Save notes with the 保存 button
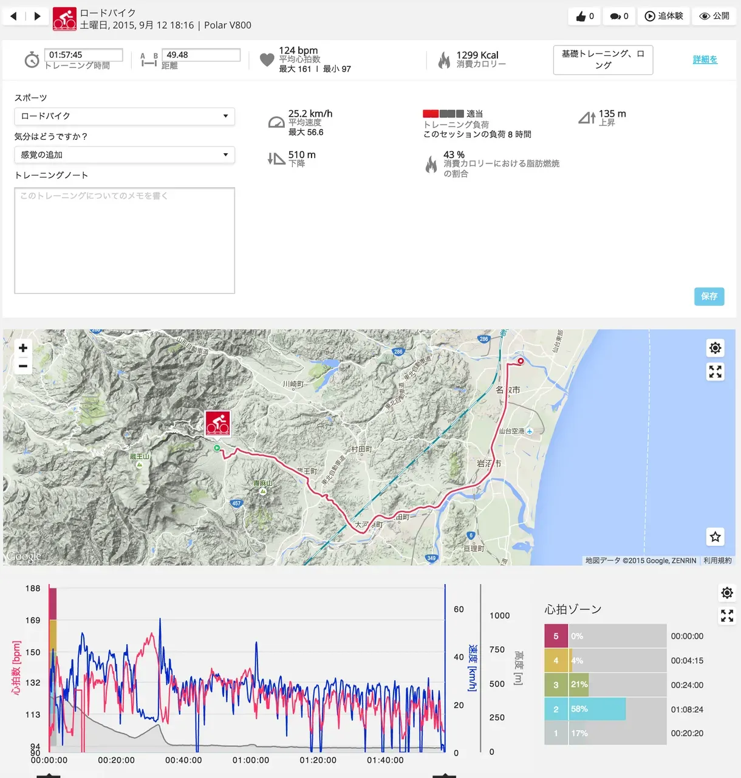The image size is (741, 778). tap(709, 297)
